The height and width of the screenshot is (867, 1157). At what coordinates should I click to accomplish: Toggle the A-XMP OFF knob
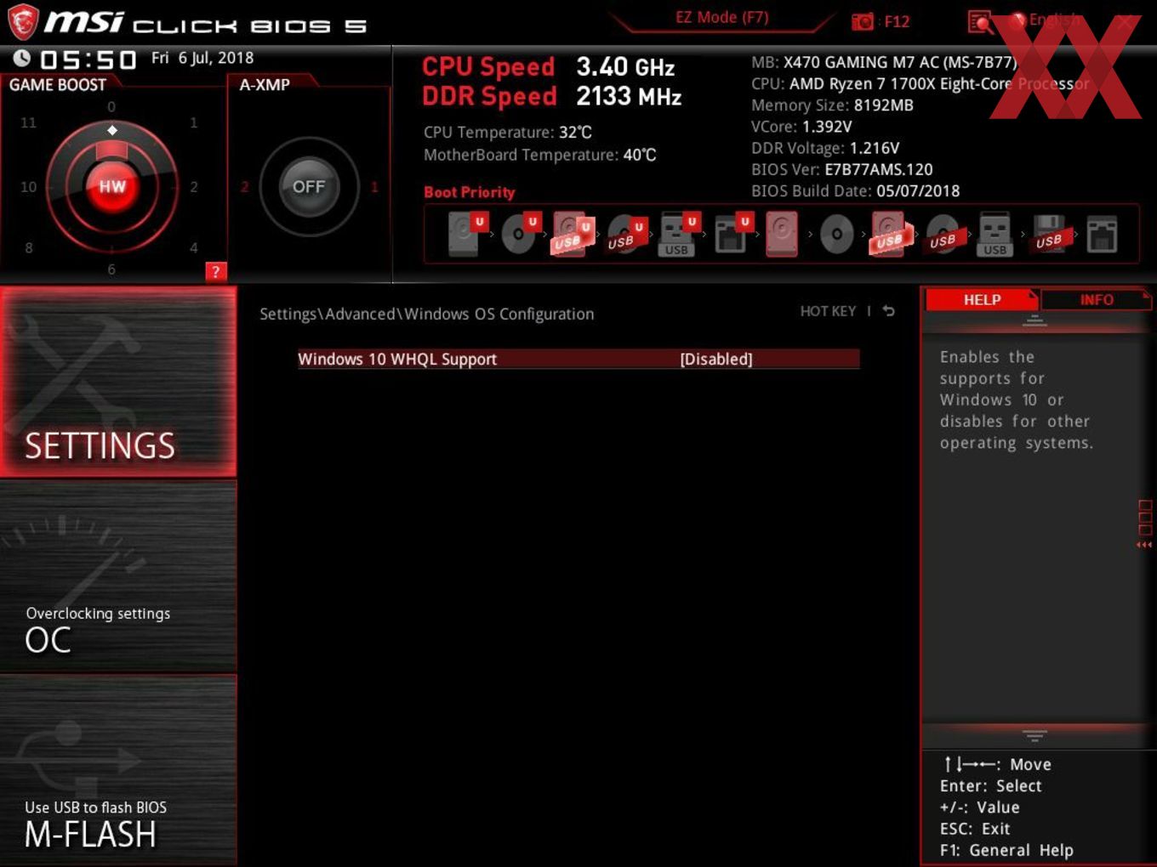[309, 187]
